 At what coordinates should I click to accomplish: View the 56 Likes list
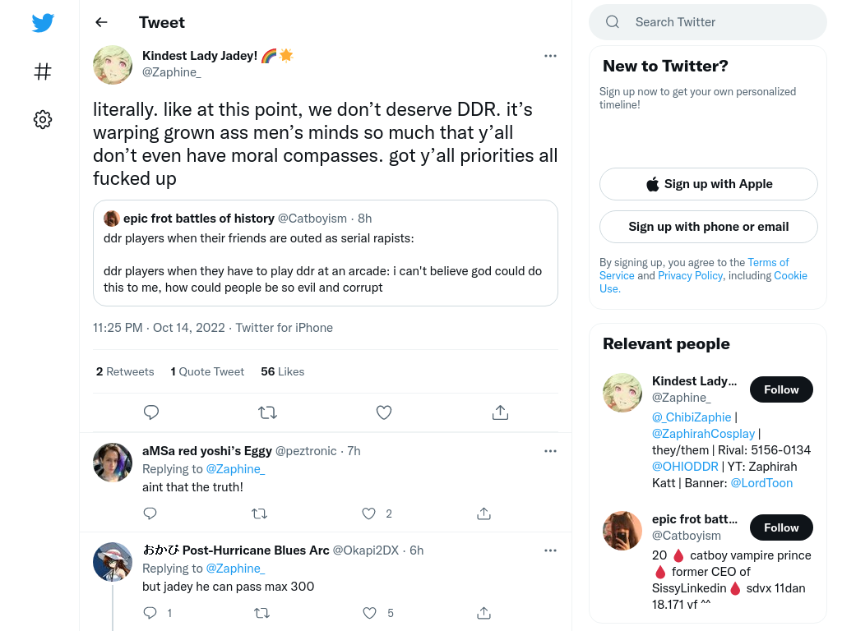[x=283, y=371]
